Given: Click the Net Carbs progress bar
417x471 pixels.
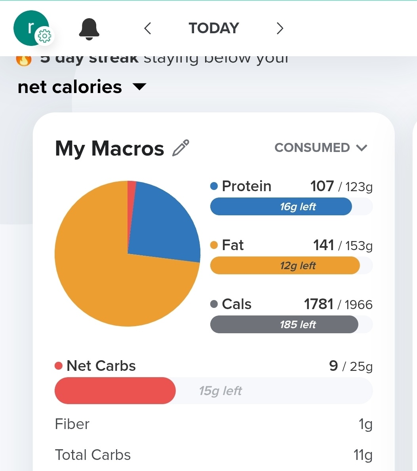Looking at the screenshot, I should point(213,391).
